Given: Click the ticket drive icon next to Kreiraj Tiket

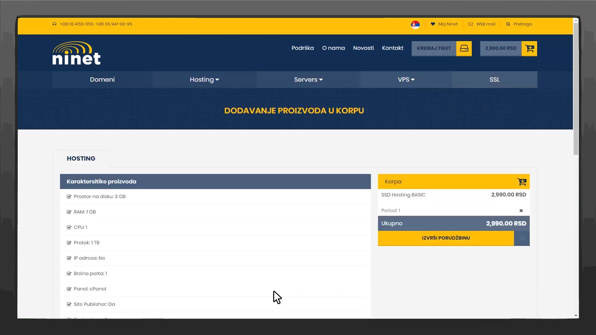Looking at the screenshot, I should tap(464, 48).
